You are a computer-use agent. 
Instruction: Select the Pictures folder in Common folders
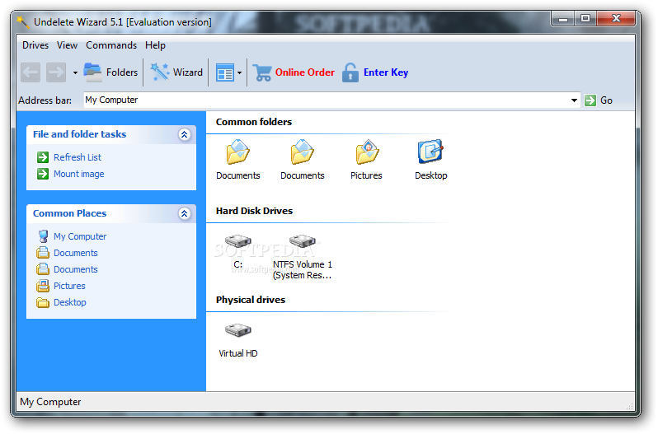coord(366,160)
